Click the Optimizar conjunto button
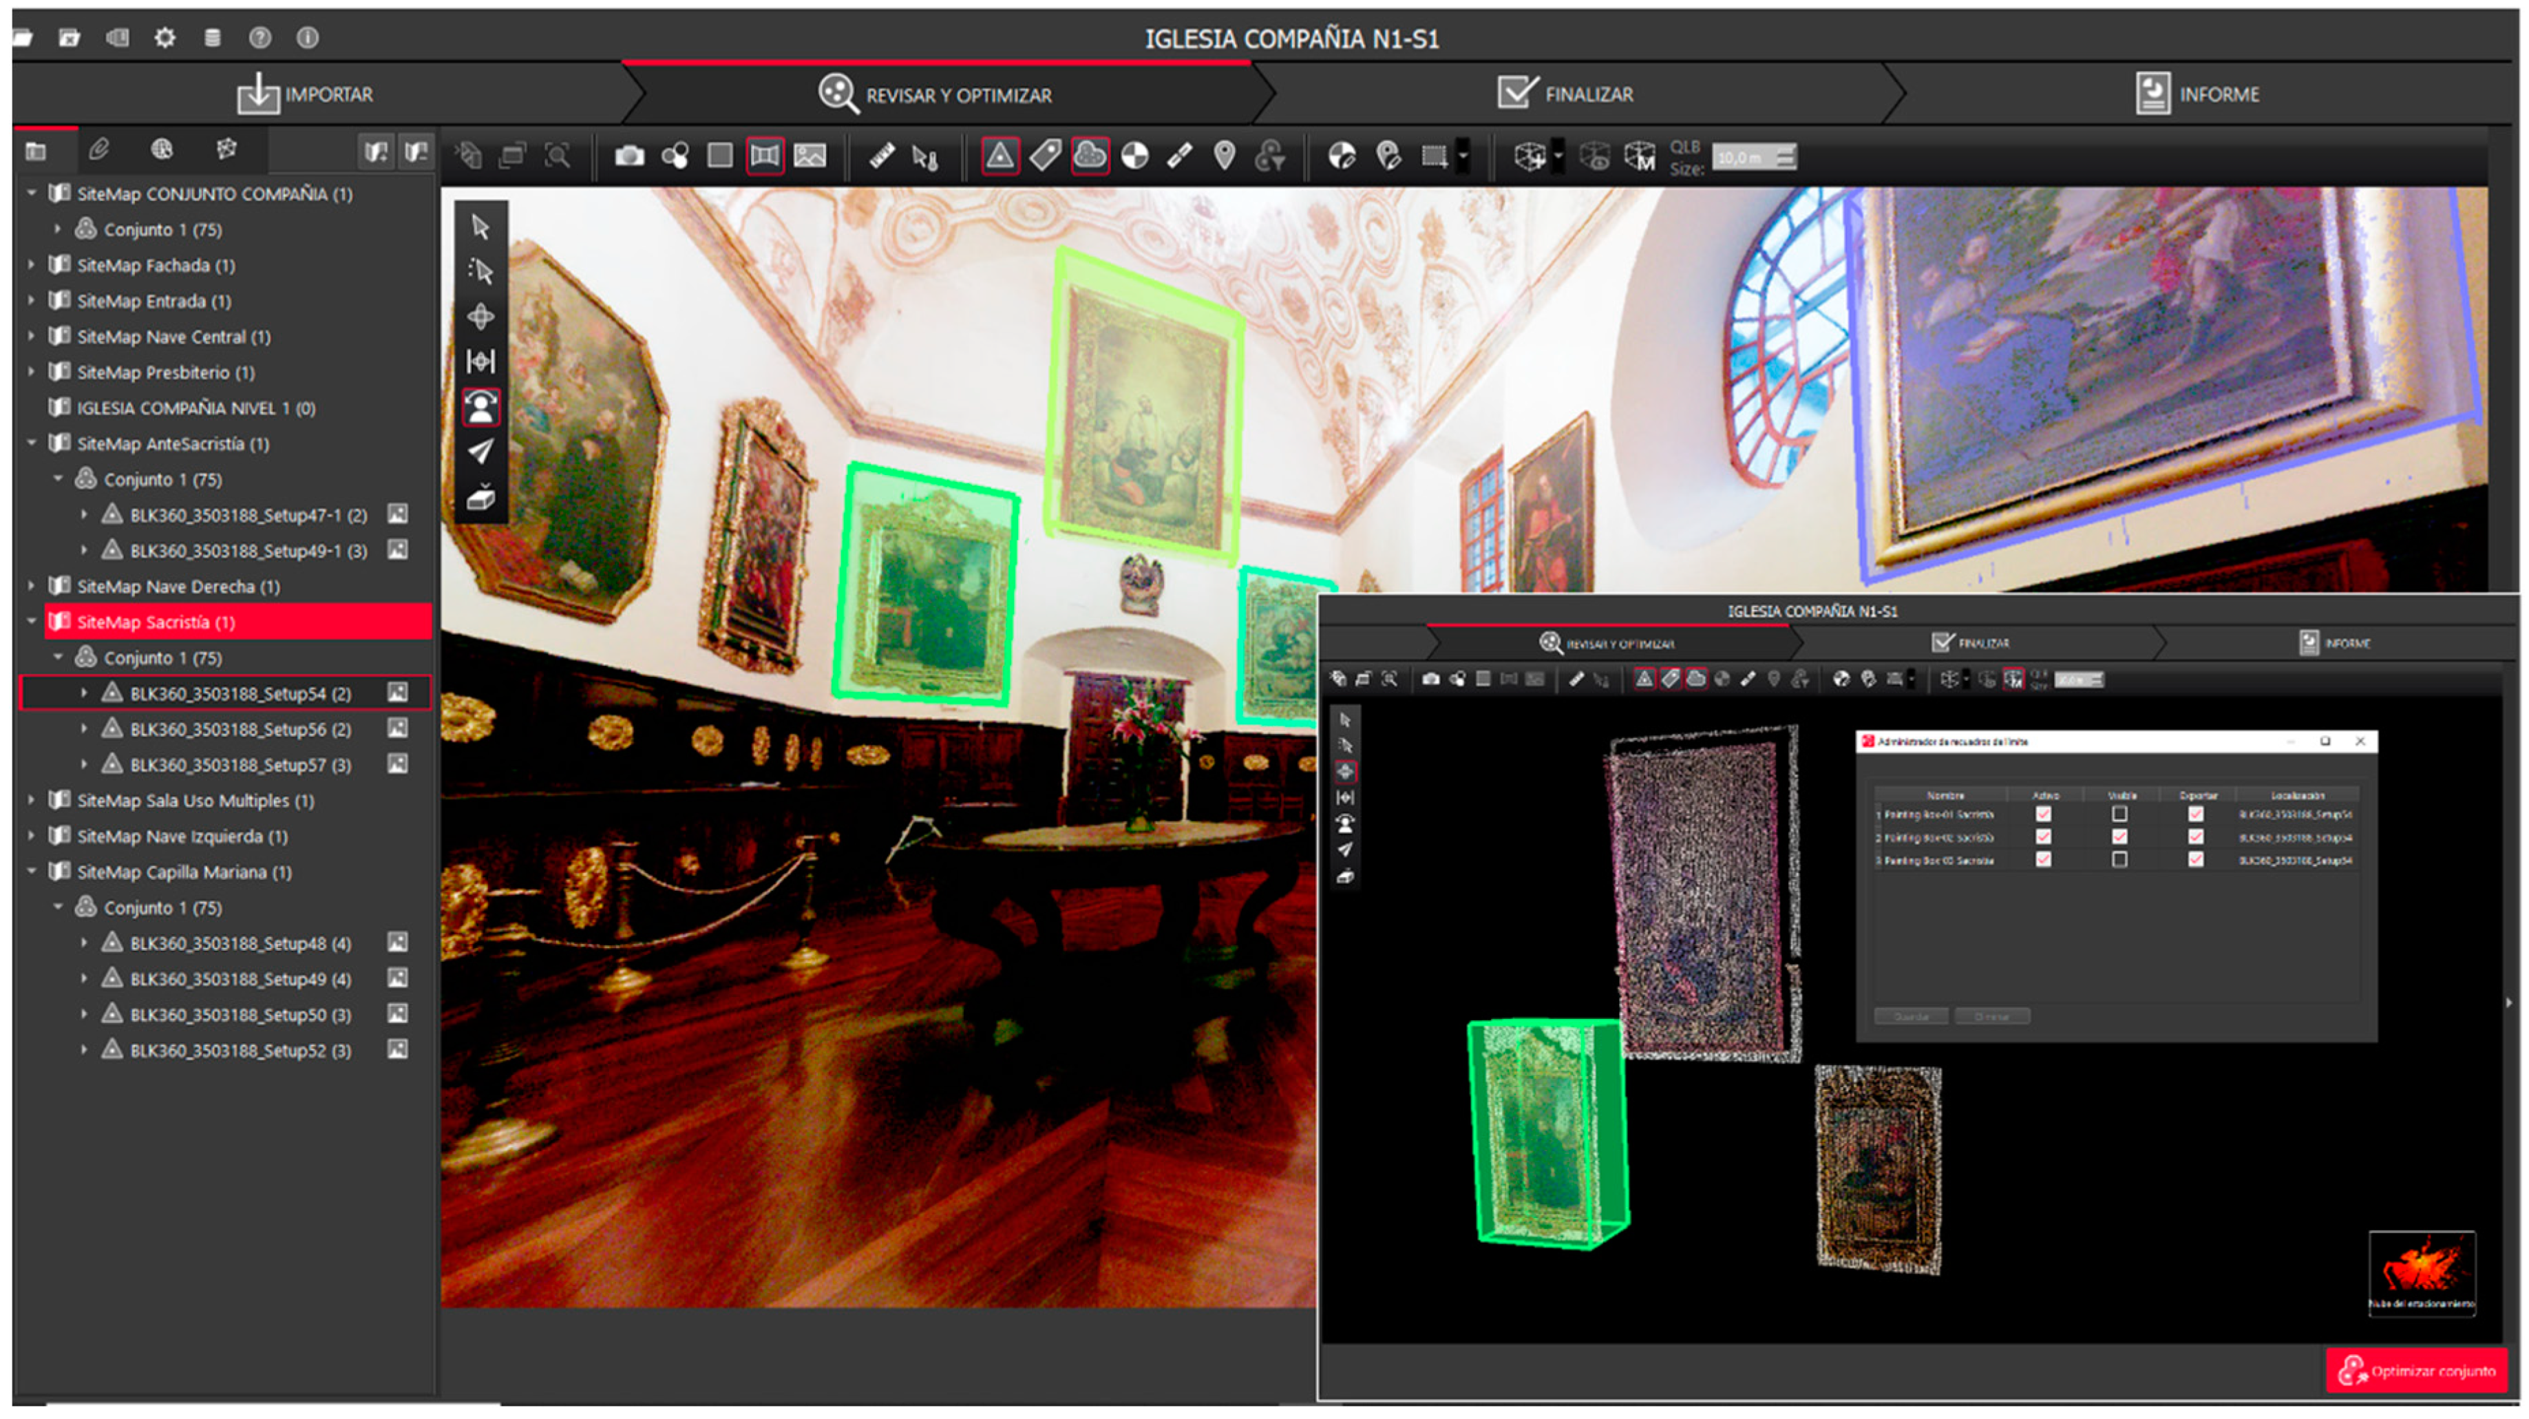This screenshot has height=1419, width=2529. [2416, 1370]
